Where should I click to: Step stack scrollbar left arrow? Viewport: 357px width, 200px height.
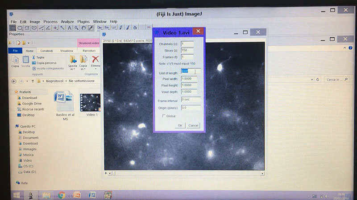(x=110, y=173)
